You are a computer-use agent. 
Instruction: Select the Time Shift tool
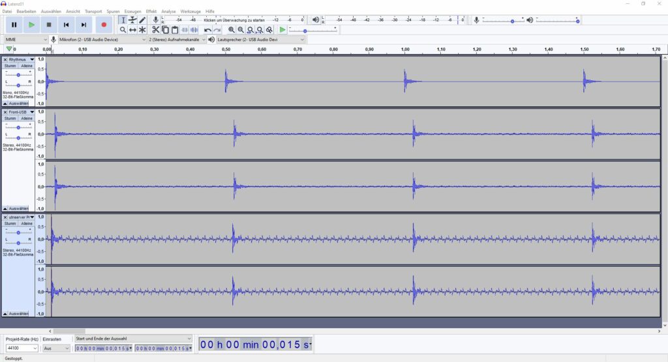tap(132, 30)
